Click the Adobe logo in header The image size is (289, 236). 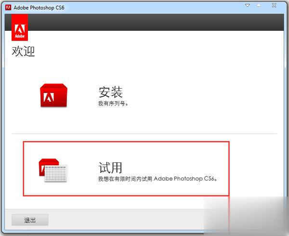[20, 27]
